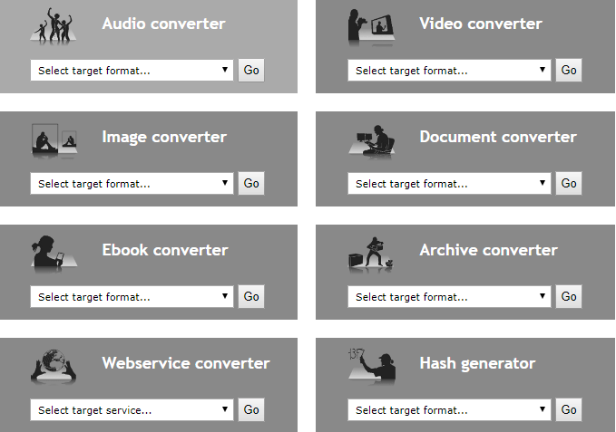Click Go in the Document converter box
Viewport: 616px width, 432px height.
click(x=569, y=184)
